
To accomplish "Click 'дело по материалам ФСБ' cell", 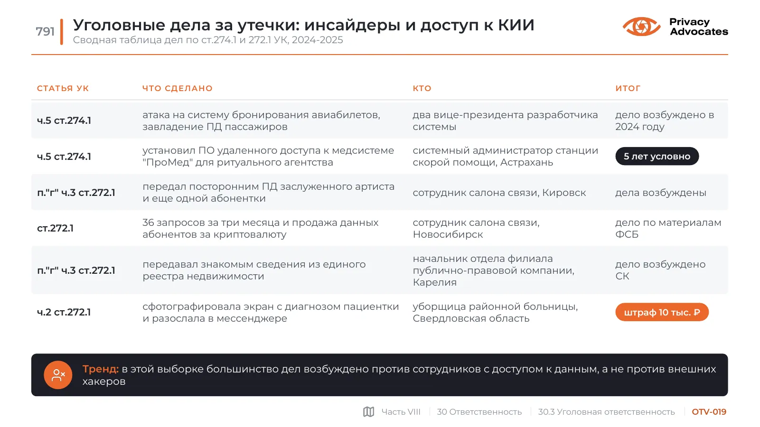I will pyautogui.click(x=668, y=228).
